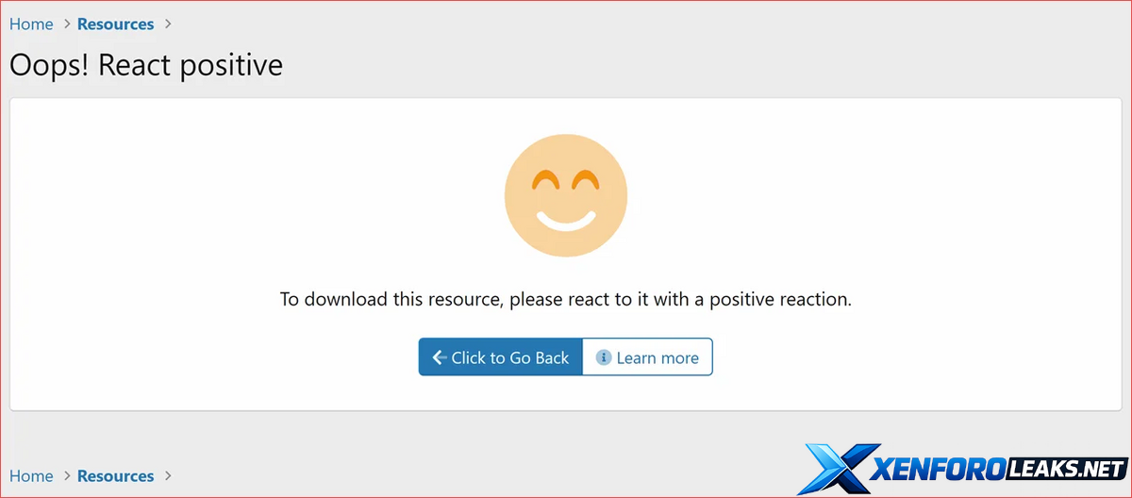Screen dimensions: 1132x498
Task: Click the smiling face emoji image
Action: pos(566,196)
